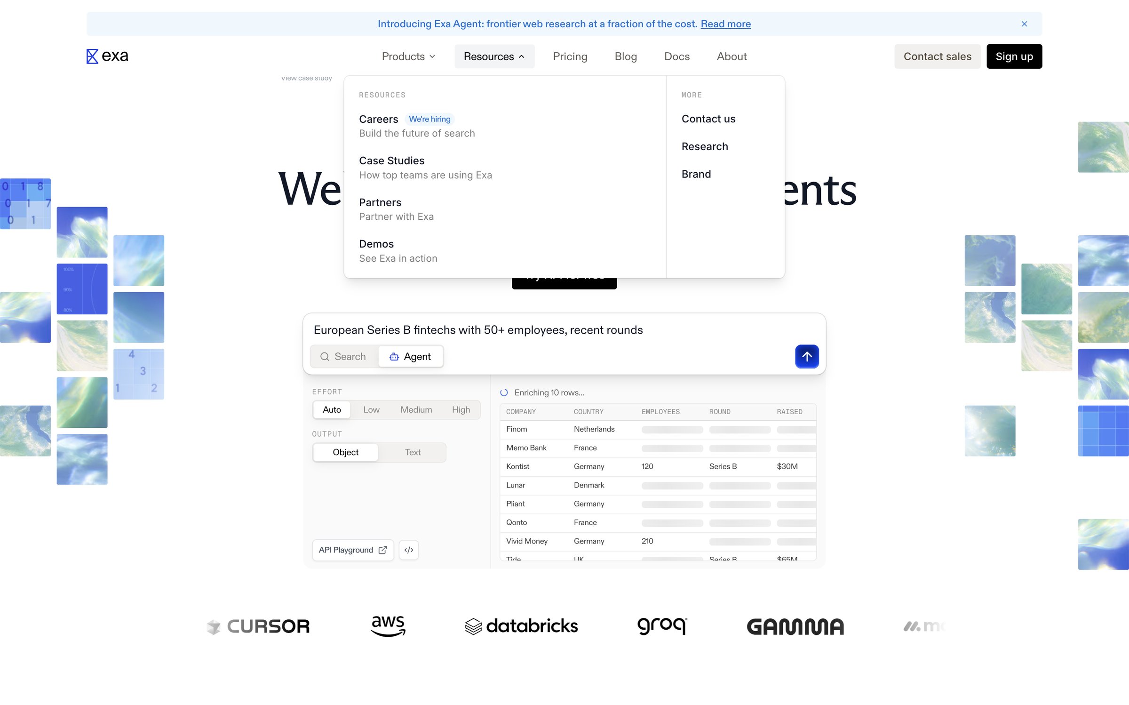Click the Gamma customer logo
The height and width of the screenshot is (705, 1129).
point(795,627)
